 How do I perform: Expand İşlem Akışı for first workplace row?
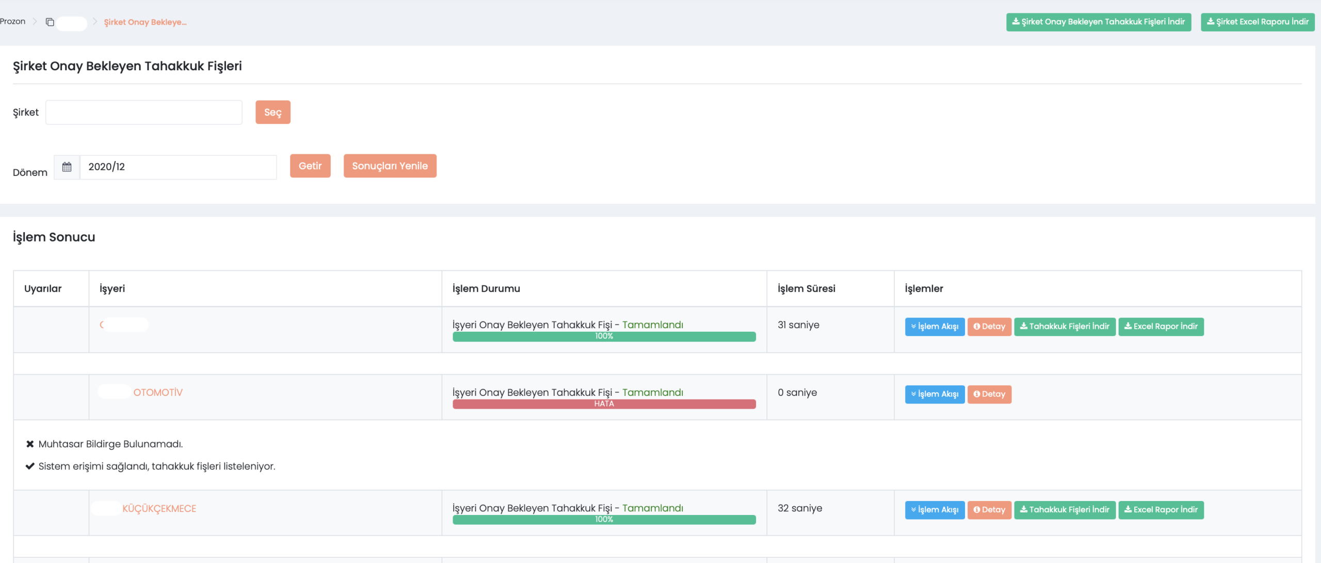934,326
